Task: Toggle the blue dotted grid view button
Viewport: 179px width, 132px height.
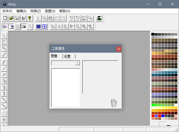Action: click(38, 27)
